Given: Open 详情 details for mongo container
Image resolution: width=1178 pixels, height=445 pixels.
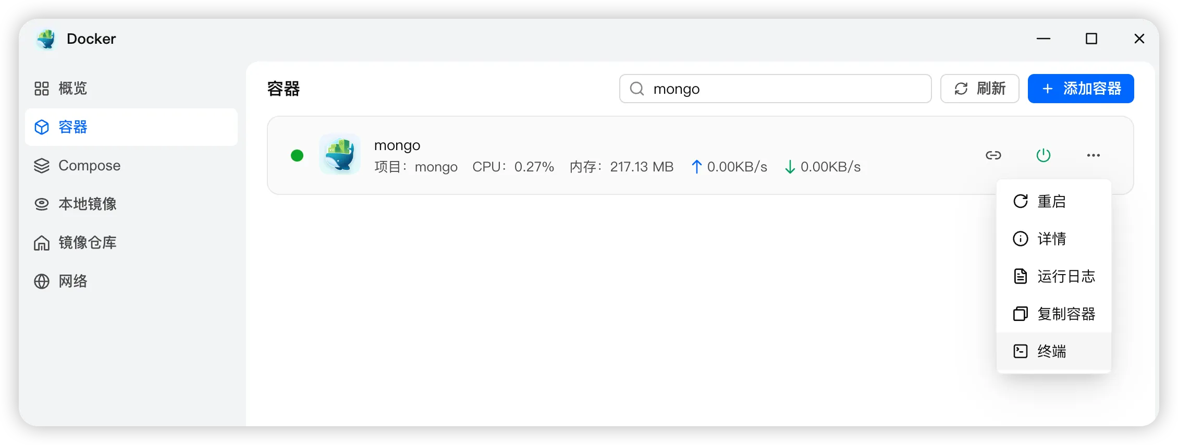Looking at the screenshot, I should pos(1053,239).
